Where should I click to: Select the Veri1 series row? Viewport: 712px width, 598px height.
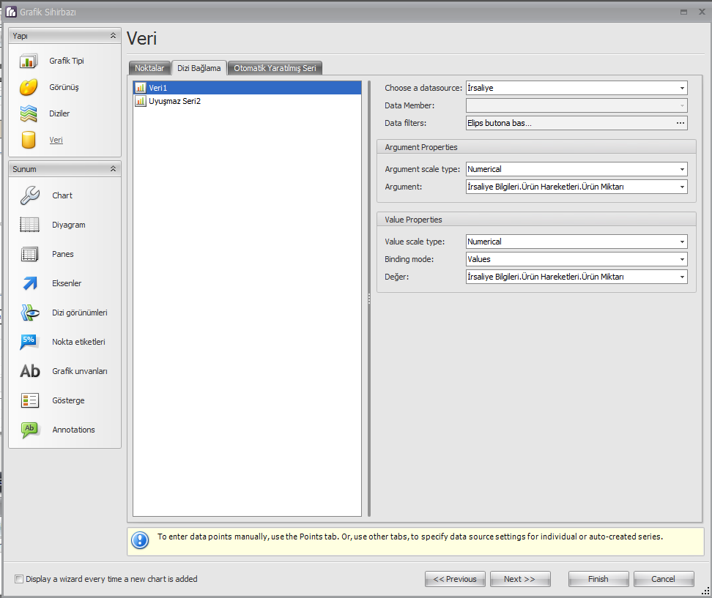point(248,88)
